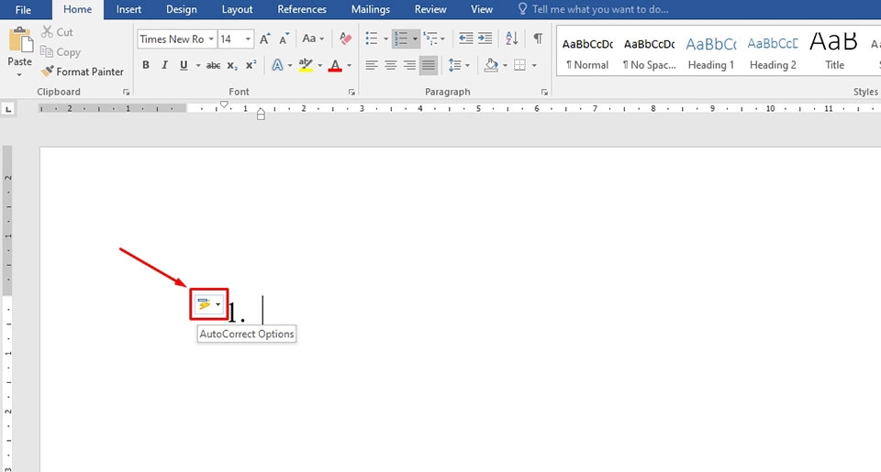881x472 pixels.
Task: Click the ruler tab selector corner
Action: [x=8, y=109]
